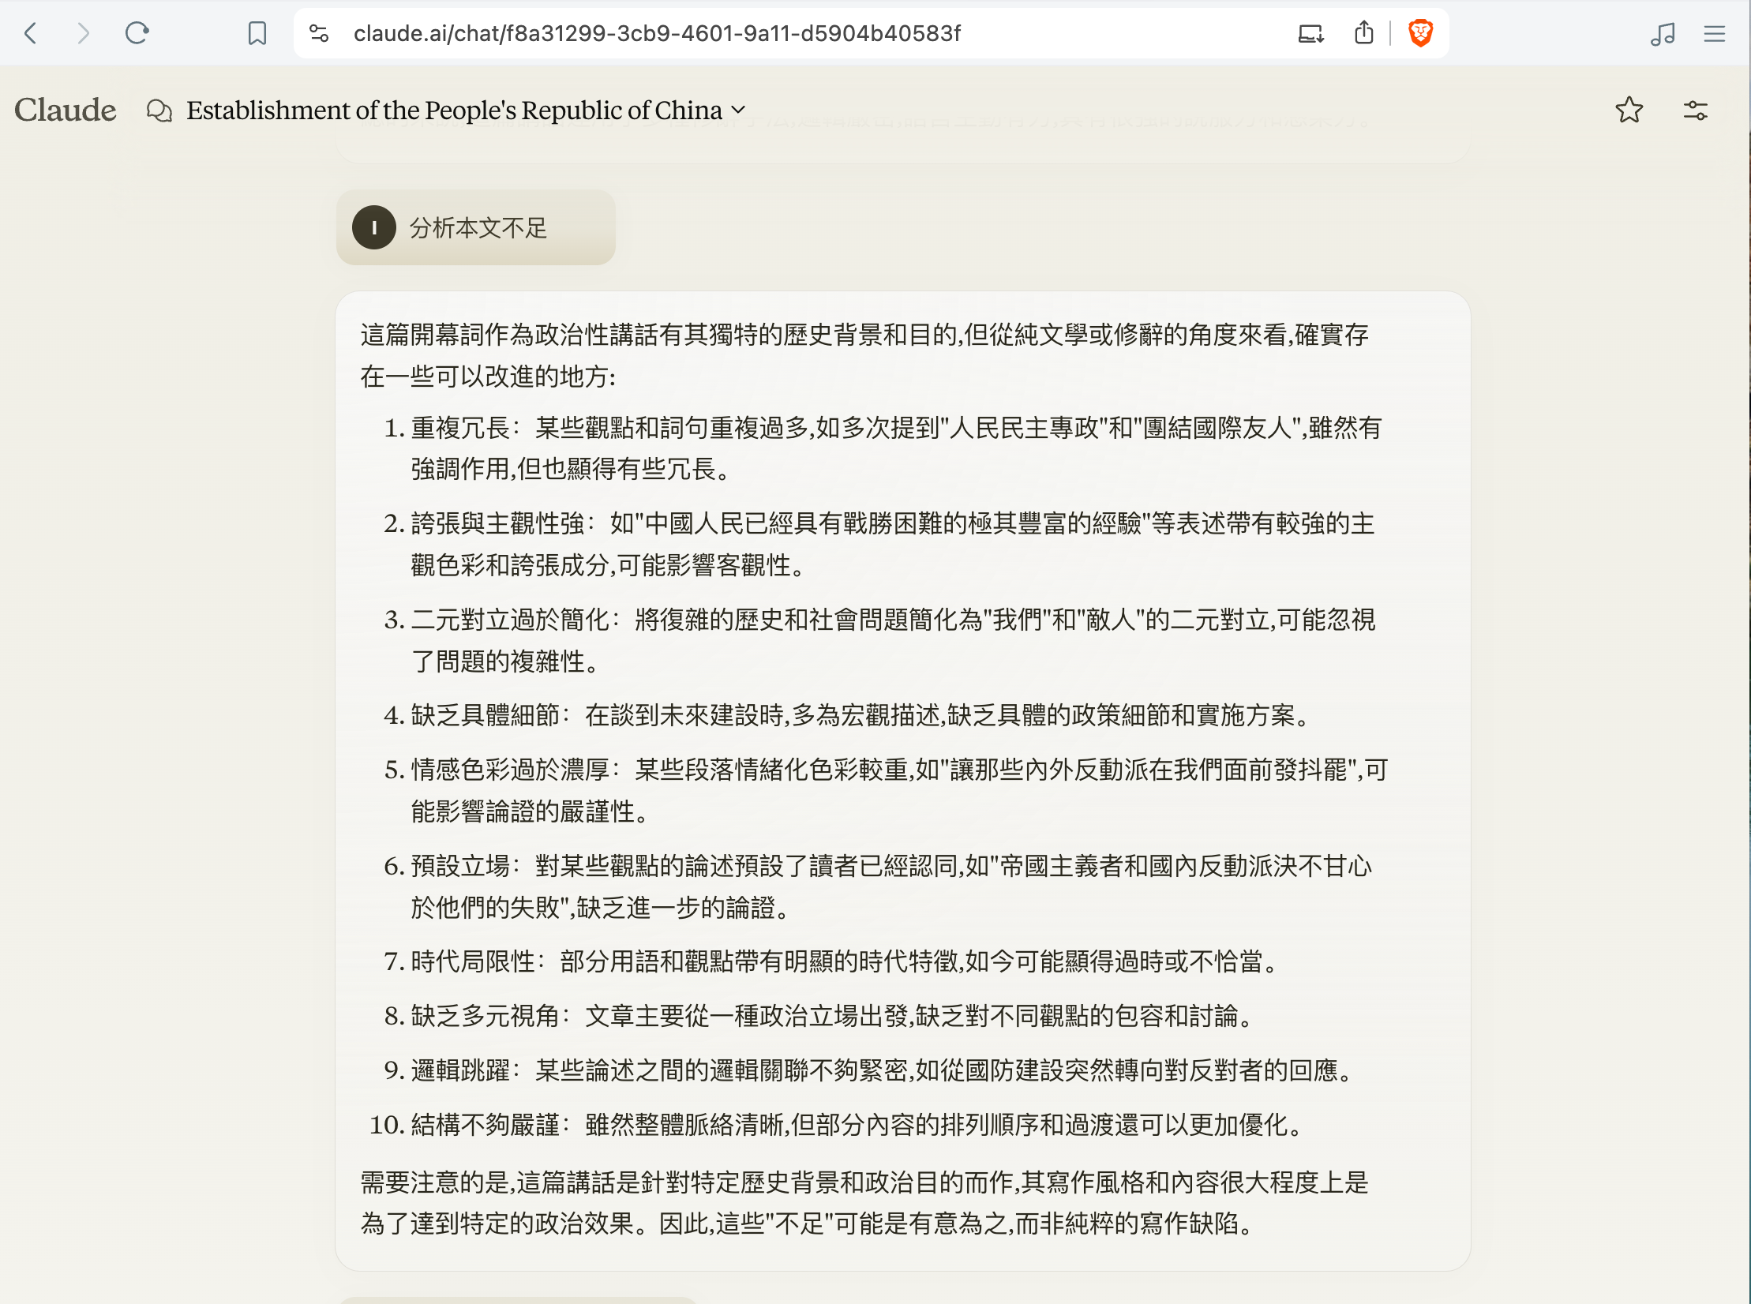Open site settings icon in address bar
Viewport: 1751px width, 1304px height.
pyautogui.click(x=319, y=33)
